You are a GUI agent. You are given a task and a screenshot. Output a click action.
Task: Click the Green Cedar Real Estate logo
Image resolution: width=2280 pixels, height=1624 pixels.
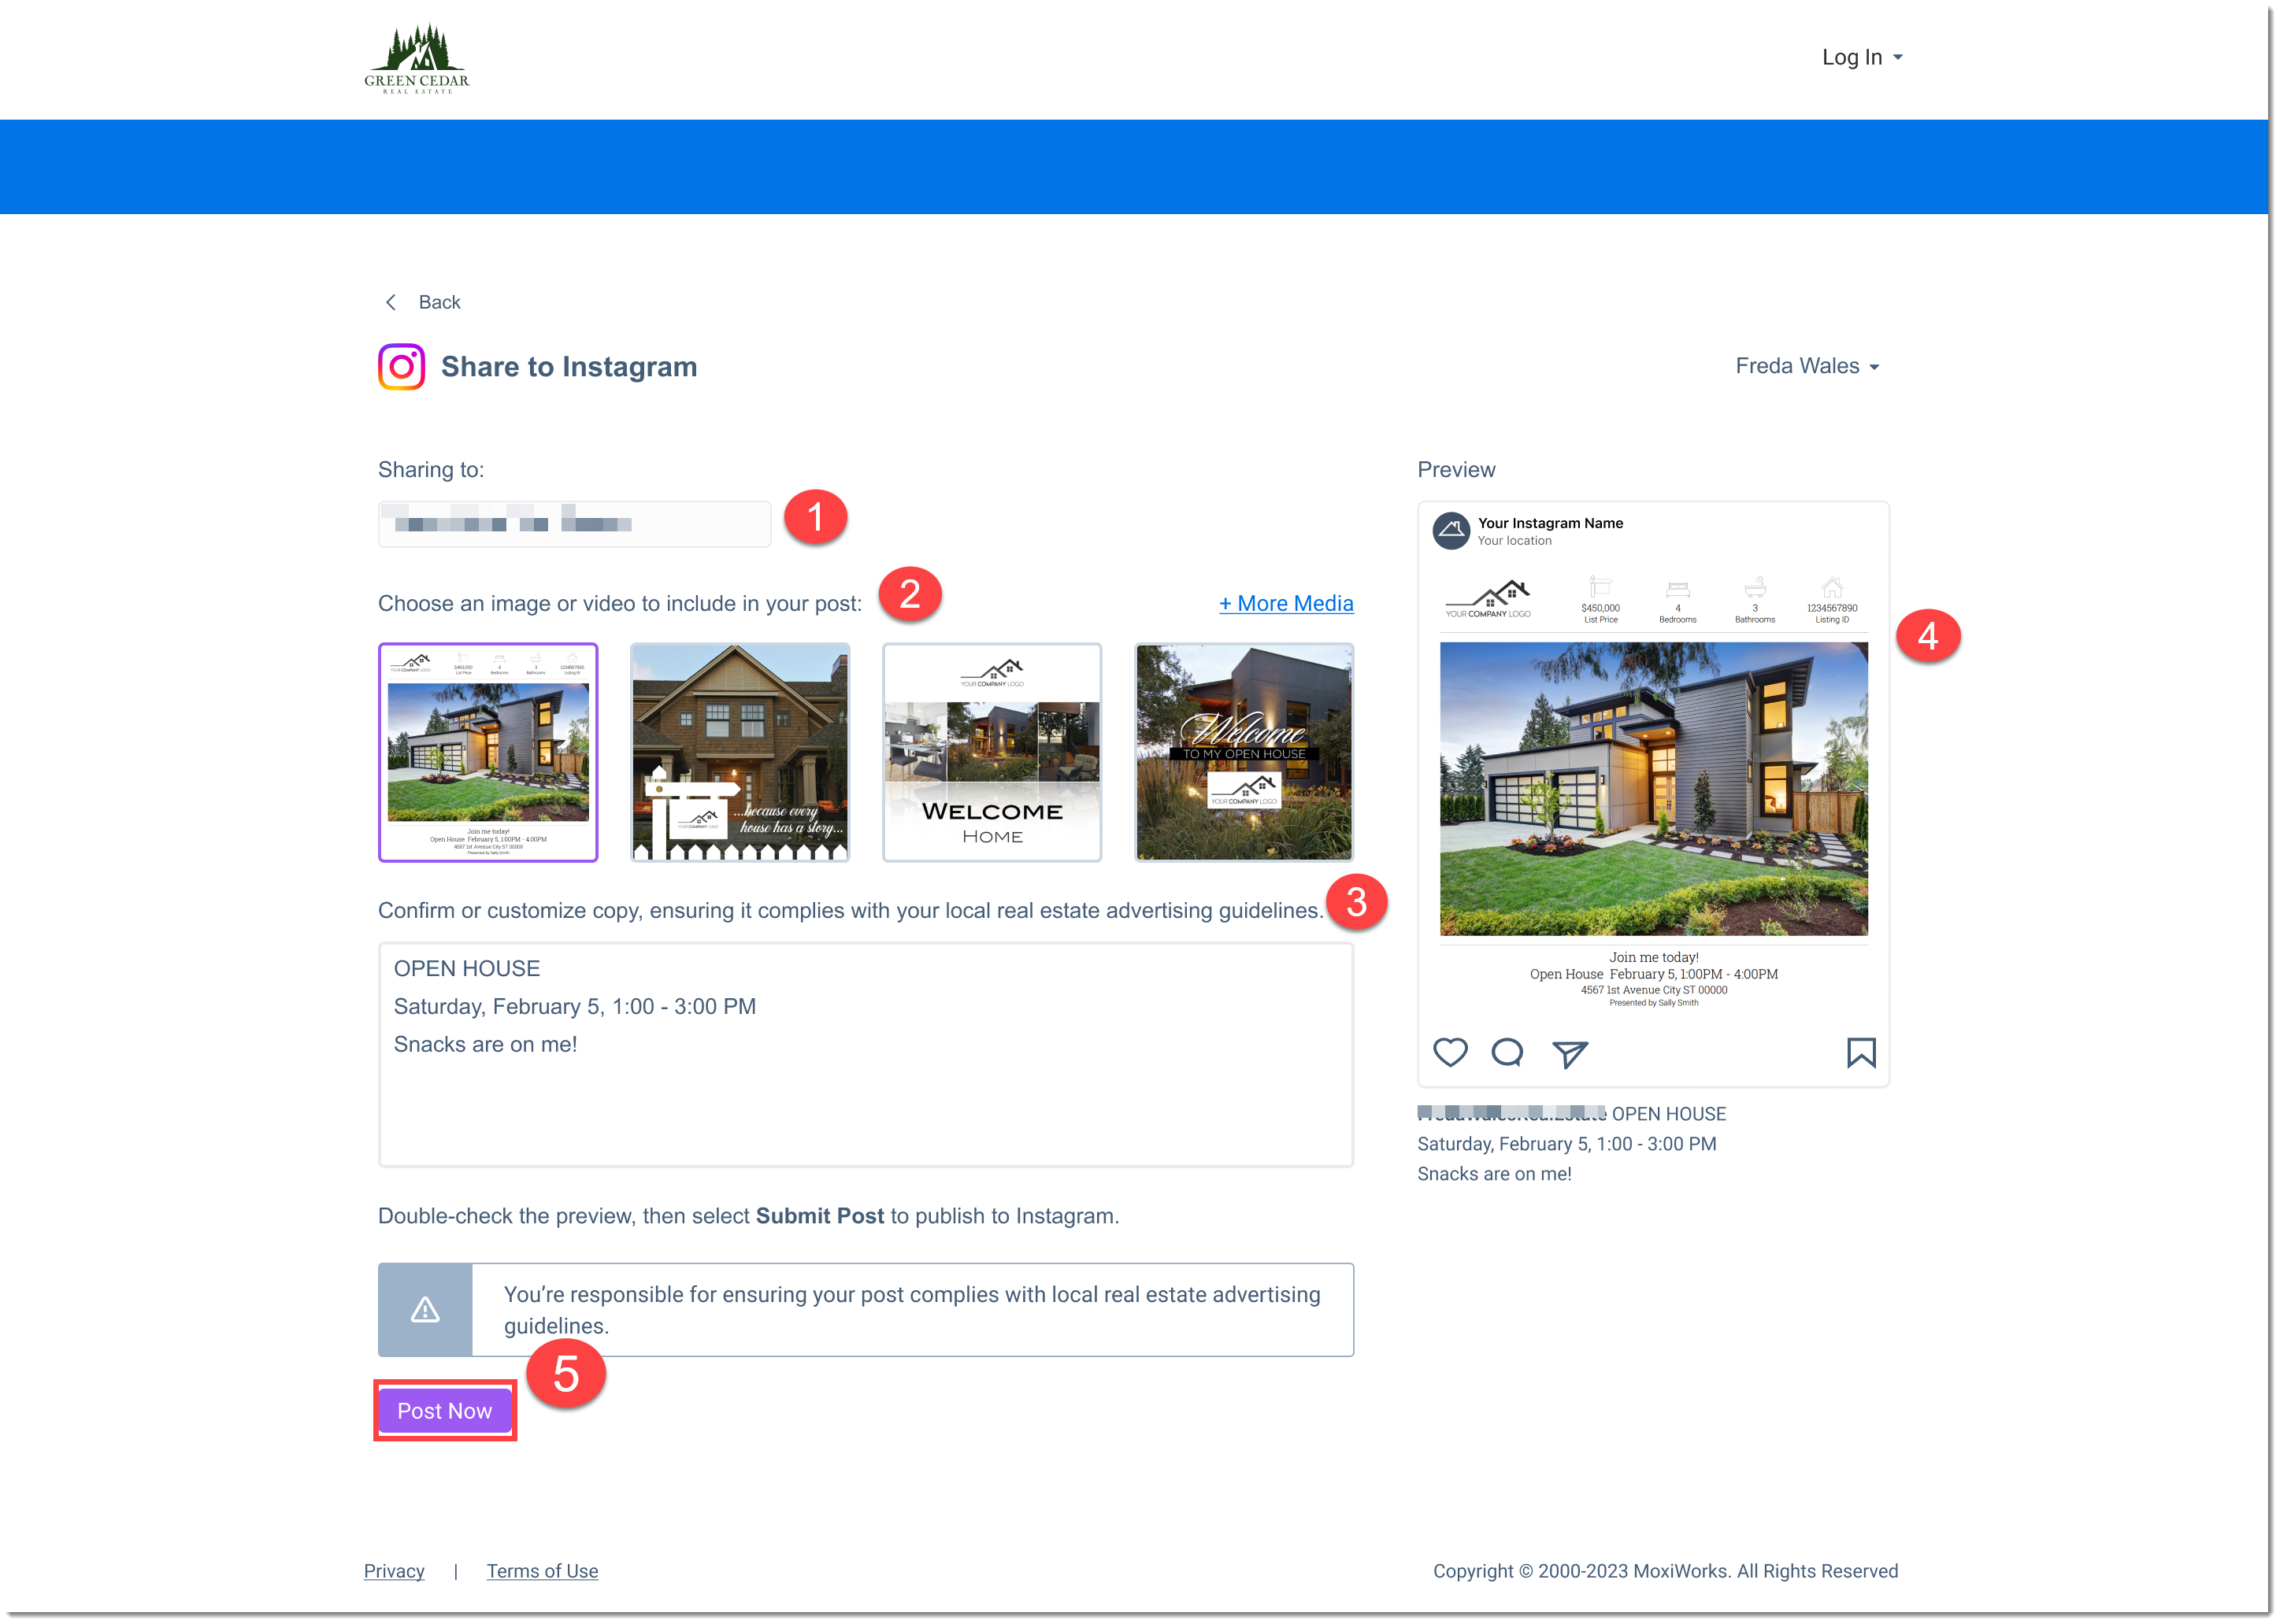[x=416, y=58]
